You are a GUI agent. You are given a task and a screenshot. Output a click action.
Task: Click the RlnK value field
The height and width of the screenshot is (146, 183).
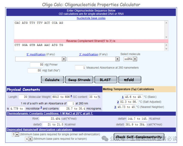50,119
